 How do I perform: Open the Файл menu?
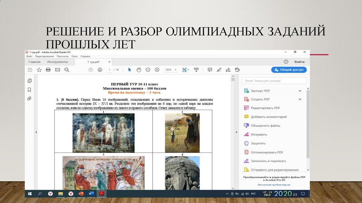point(29,56)
